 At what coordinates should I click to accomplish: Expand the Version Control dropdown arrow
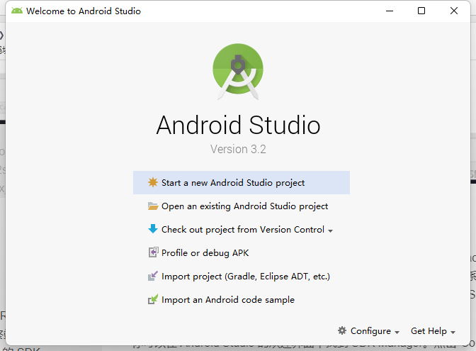click(330, 231)
